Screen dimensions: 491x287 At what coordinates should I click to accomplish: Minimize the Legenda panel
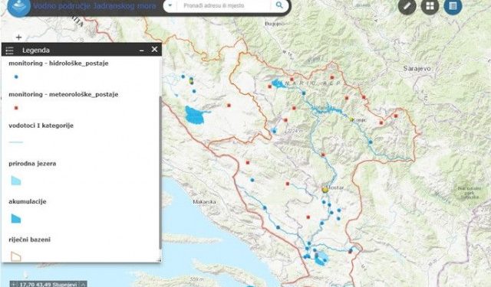pyautogui.click(x=142, y=50)
